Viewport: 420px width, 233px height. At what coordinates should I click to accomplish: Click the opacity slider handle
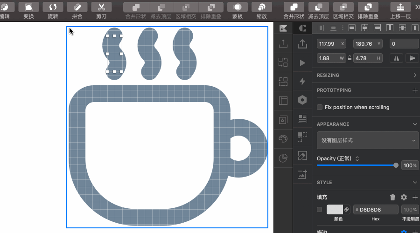[x=396, y=165]
